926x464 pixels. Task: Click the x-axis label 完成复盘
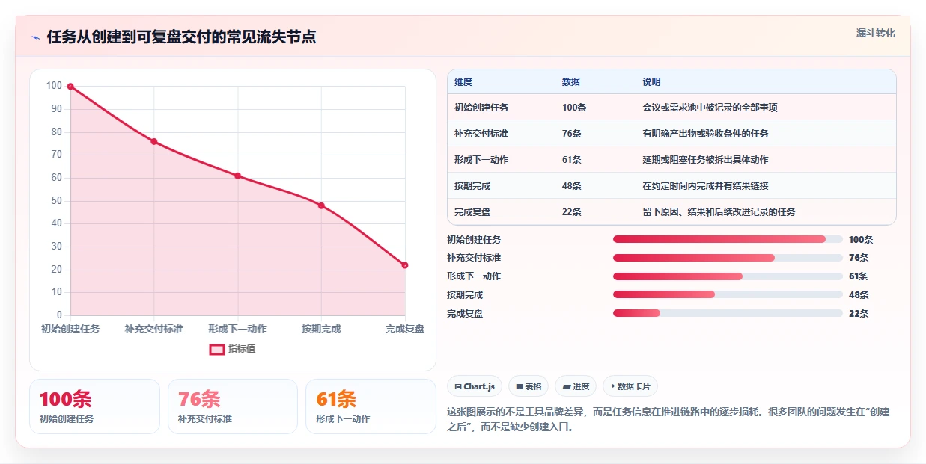coord(405,329)
